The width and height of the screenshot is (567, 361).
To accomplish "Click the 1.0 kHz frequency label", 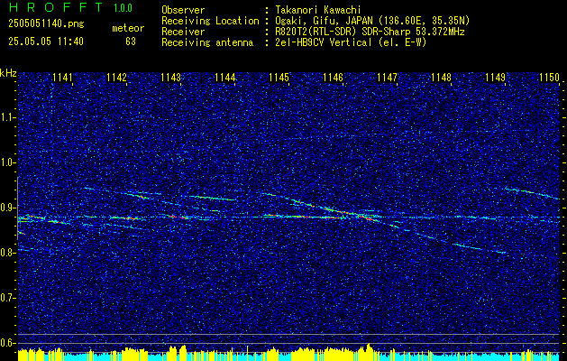I will tap(7, 162).
